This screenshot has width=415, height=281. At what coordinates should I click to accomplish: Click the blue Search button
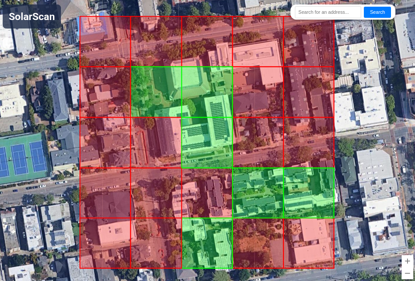pos(377,12)
